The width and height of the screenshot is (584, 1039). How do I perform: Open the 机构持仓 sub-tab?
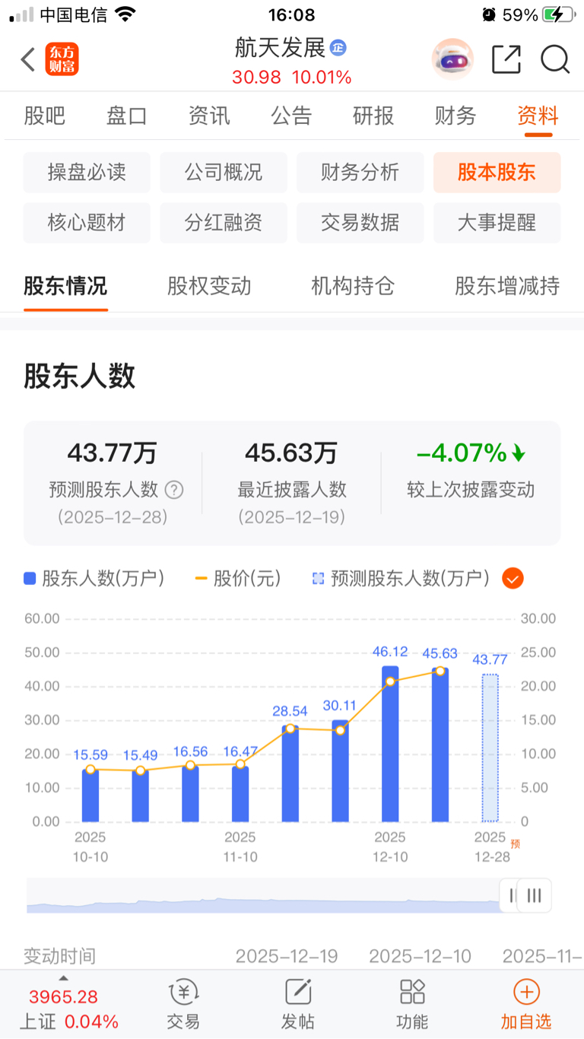[x=353, y=286]
